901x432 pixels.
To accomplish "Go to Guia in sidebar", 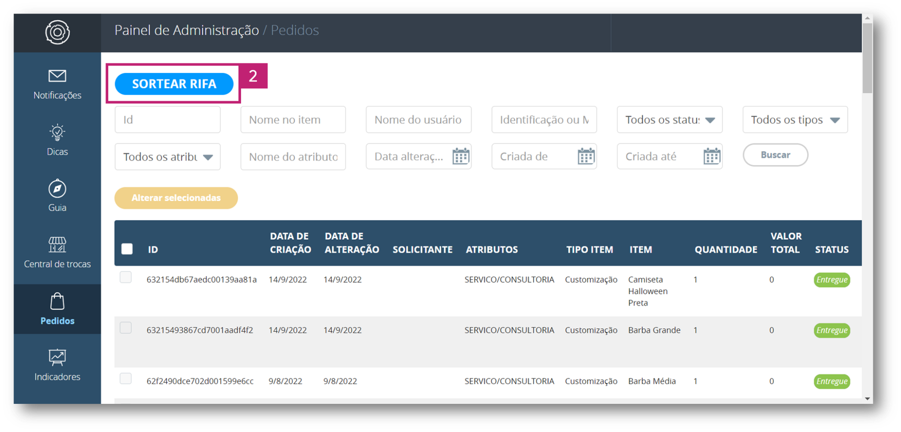I will tap(57, 208).
